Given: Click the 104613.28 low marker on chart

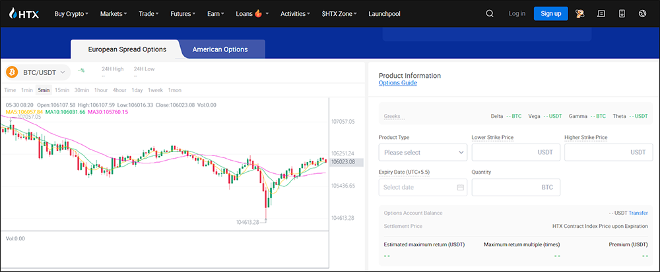Looking at the screenshot, I should click(248, 222).
